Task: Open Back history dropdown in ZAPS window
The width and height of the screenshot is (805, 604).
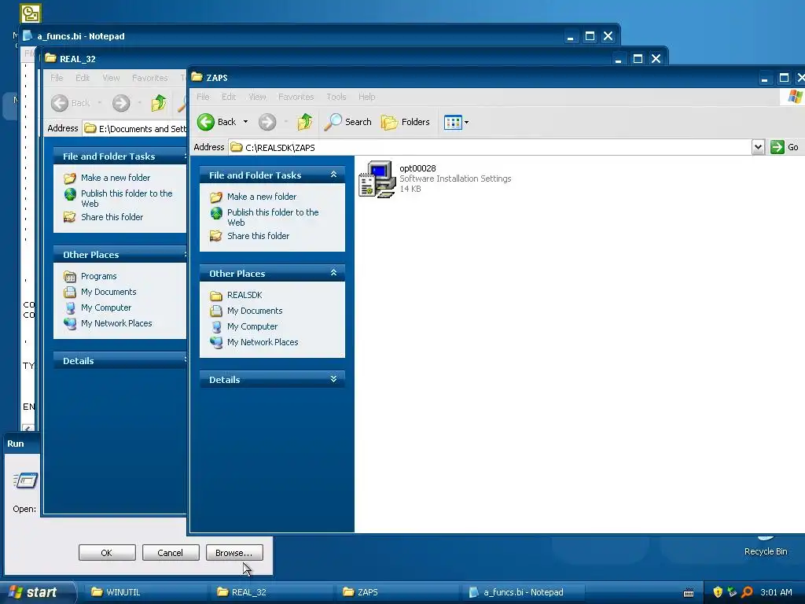Action: 245,122
